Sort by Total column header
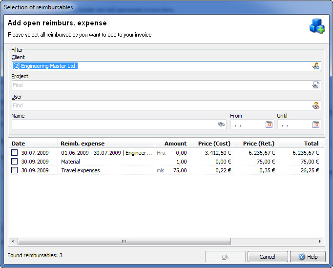The image size is (333, 268). click(x=299, y=144)
